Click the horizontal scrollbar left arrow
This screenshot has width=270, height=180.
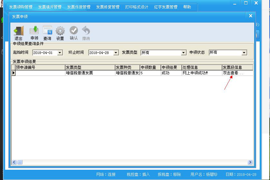[14, 162]
